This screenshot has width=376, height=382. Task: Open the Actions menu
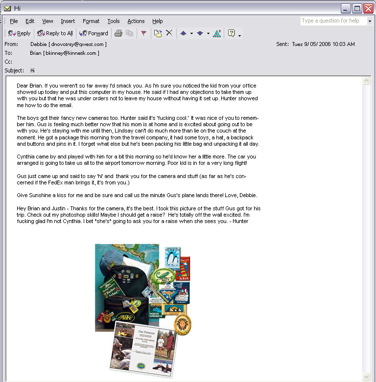(136, 21)
